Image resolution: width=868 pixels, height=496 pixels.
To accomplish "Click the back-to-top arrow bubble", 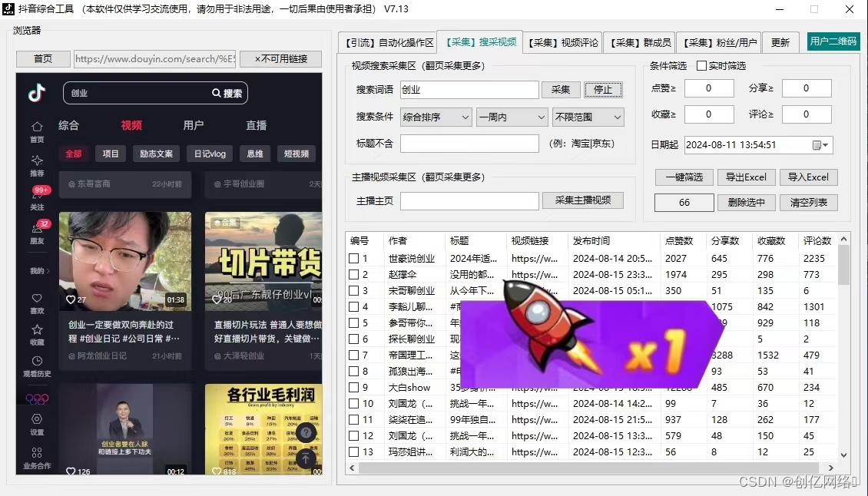I will point(306,458).
